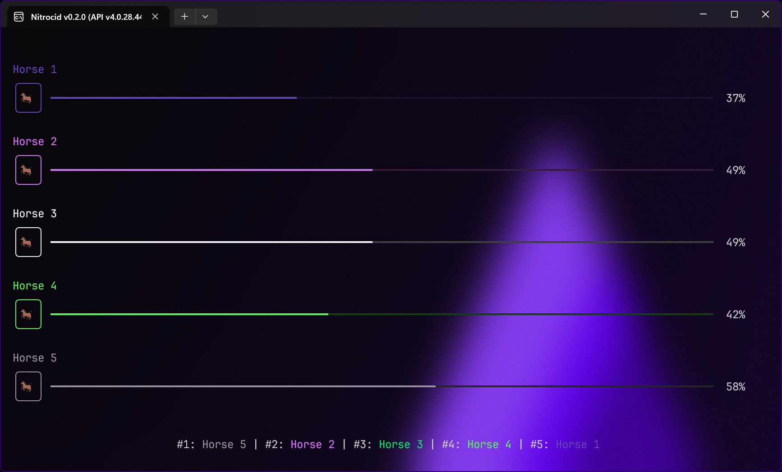The image size is (782, 472).
Task: Close the Nitrocid tab
Action: [x=155, y=17]
